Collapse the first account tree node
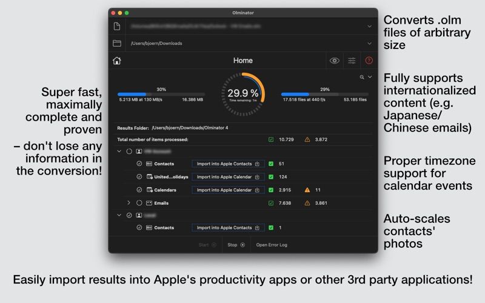This screenshot has width=485, height=303. click(x=119, y=151)
